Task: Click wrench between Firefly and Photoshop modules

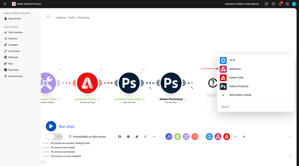Action: point(108,88)
